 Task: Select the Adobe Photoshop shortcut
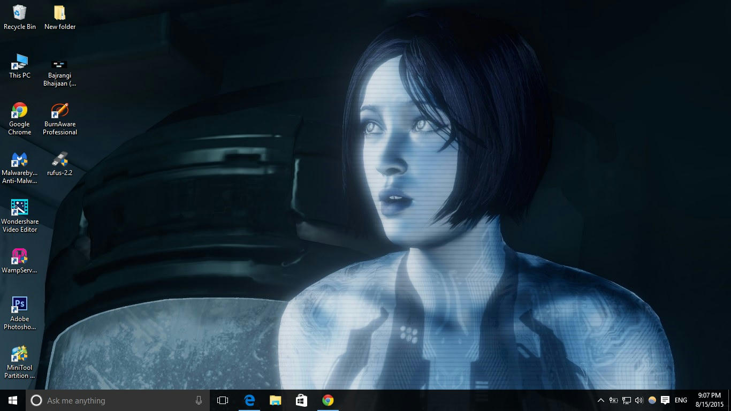[20, 314]
